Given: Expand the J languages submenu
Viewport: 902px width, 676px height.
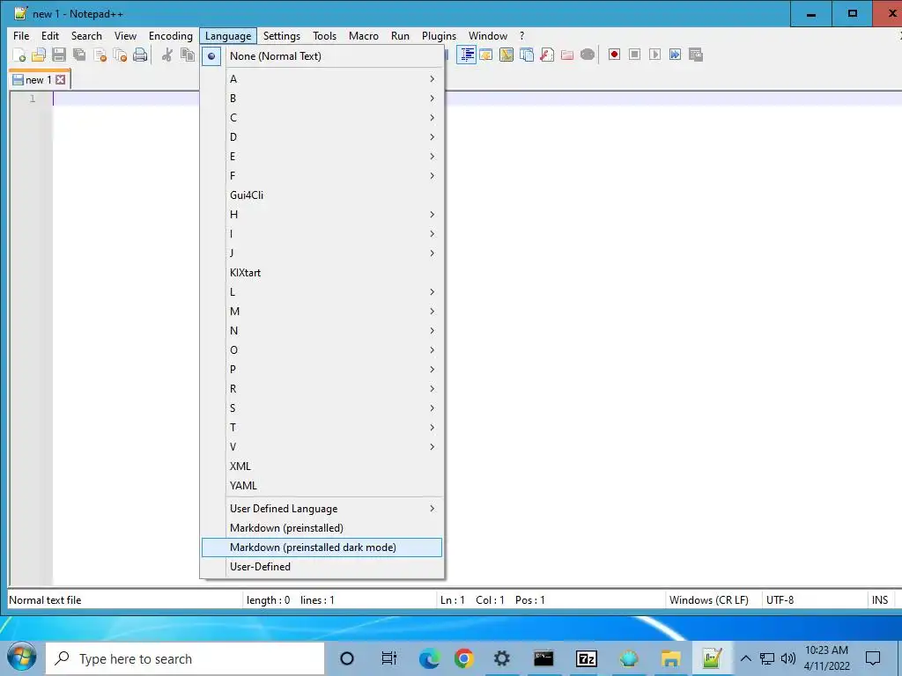Looking at the screenshot, I should [322, 253].
